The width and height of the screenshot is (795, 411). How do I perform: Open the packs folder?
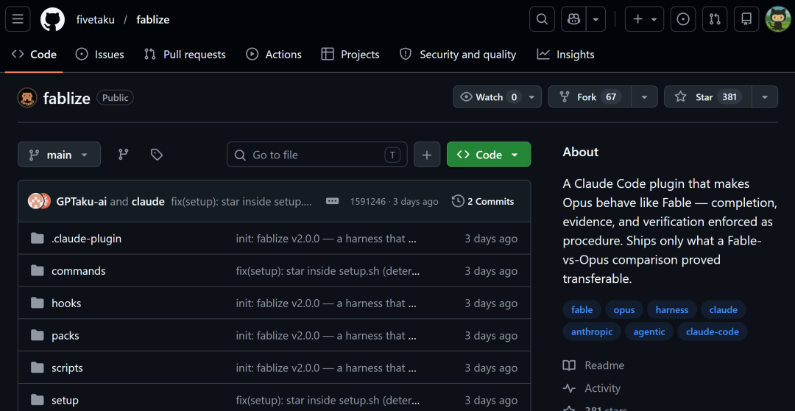(66, 336)
